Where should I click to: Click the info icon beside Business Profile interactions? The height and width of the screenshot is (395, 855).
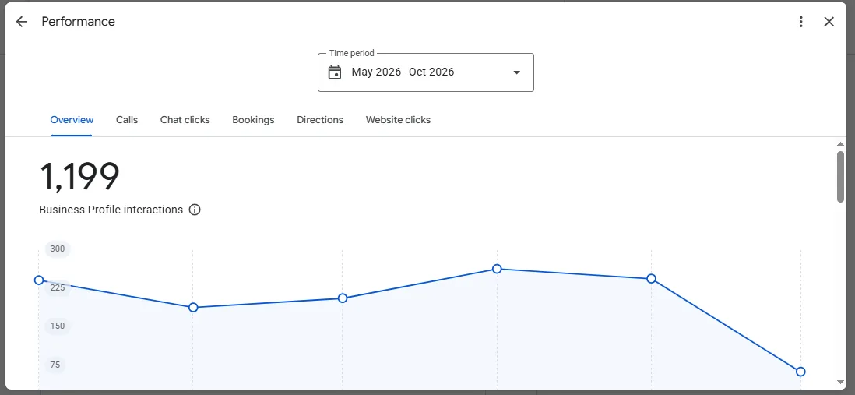click(195, 210)
